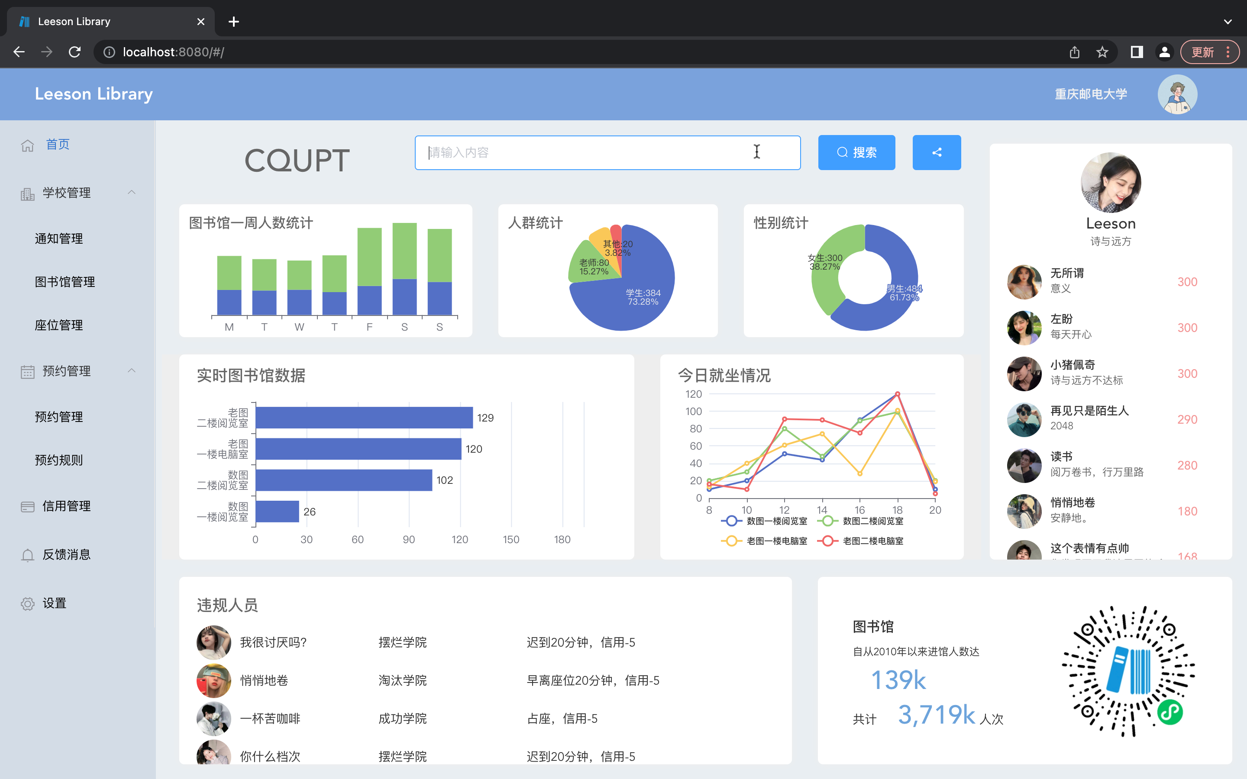Click the 学校管理 building icon
Screen dimensions: 1247x779
(27, 193)
